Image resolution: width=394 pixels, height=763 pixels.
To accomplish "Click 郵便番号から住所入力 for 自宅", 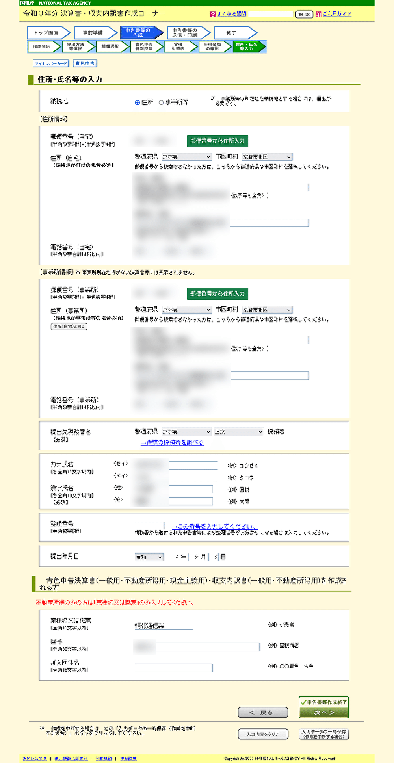I will coord(217,141).
